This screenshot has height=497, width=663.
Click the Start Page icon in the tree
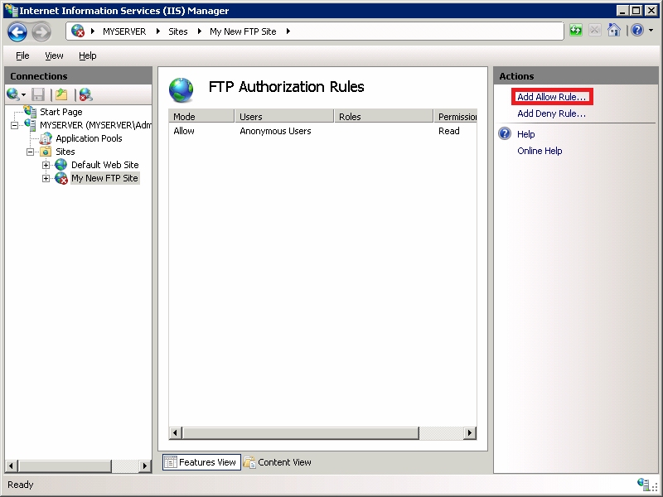click(x=31, y=112)
